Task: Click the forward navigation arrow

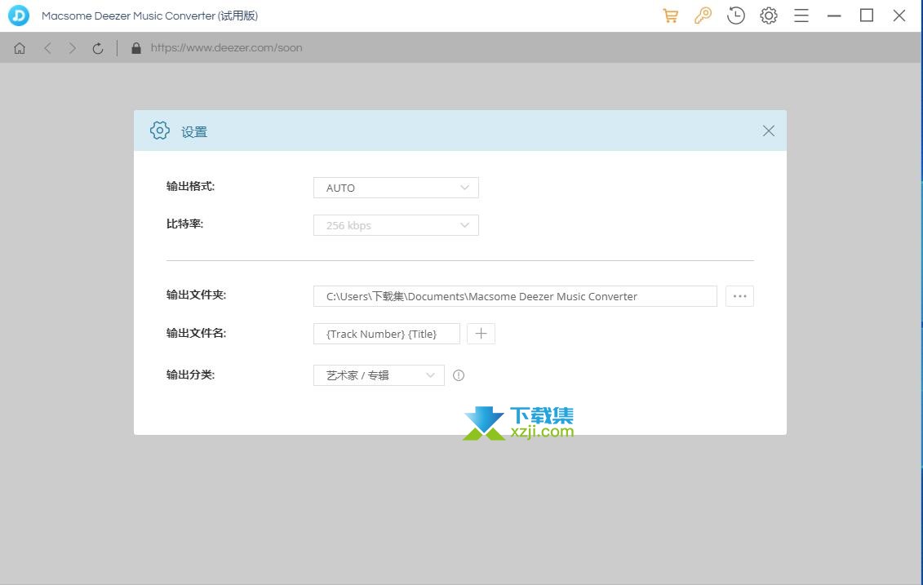Action: [73, 48]
